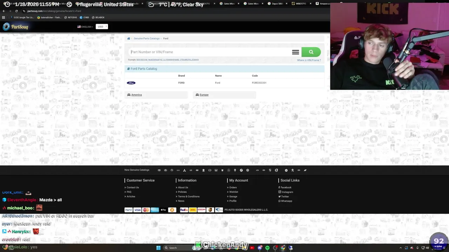Open the Terms & Conditions link
Viewport: 449px width, 252px height.
[188, 197]
